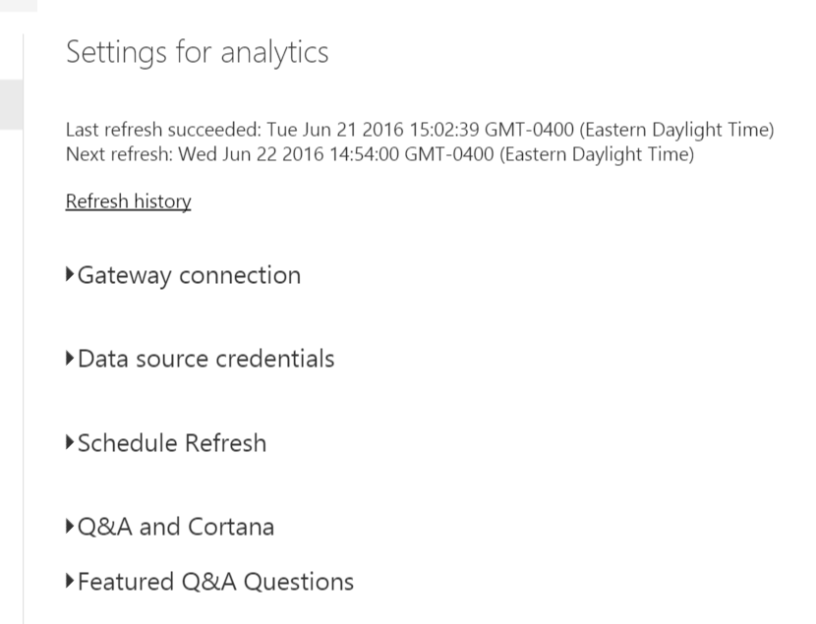816x624 pixels.
Task: Click the arrow icon beside Data source credentials
Action: pos(70,359)
